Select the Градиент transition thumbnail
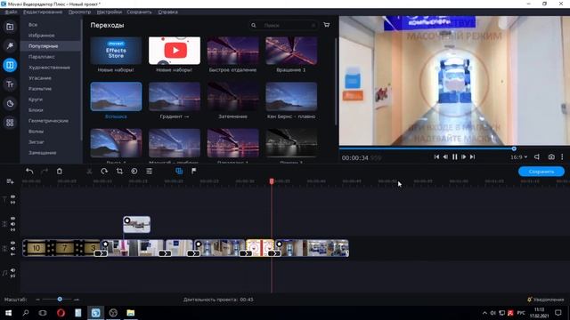 click(175, 97)
